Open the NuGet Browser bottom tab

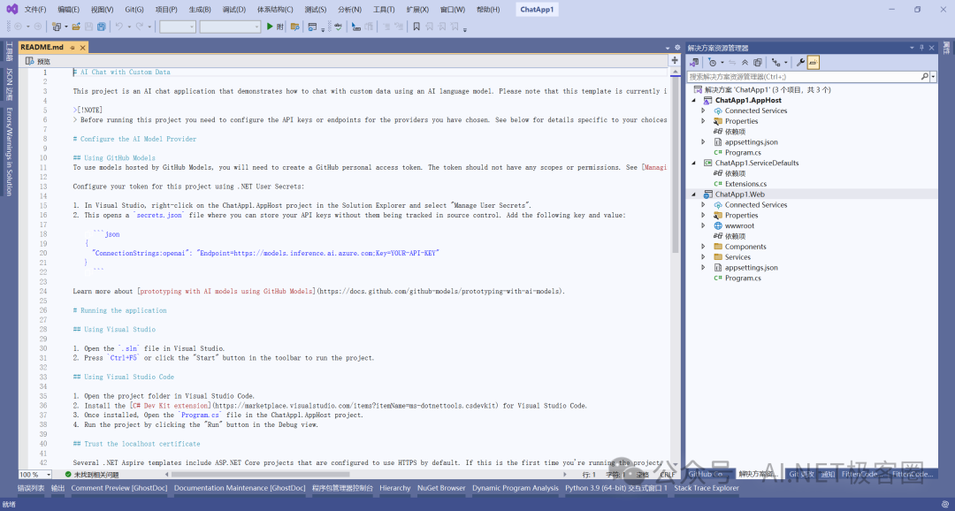[x=441, y=488]
